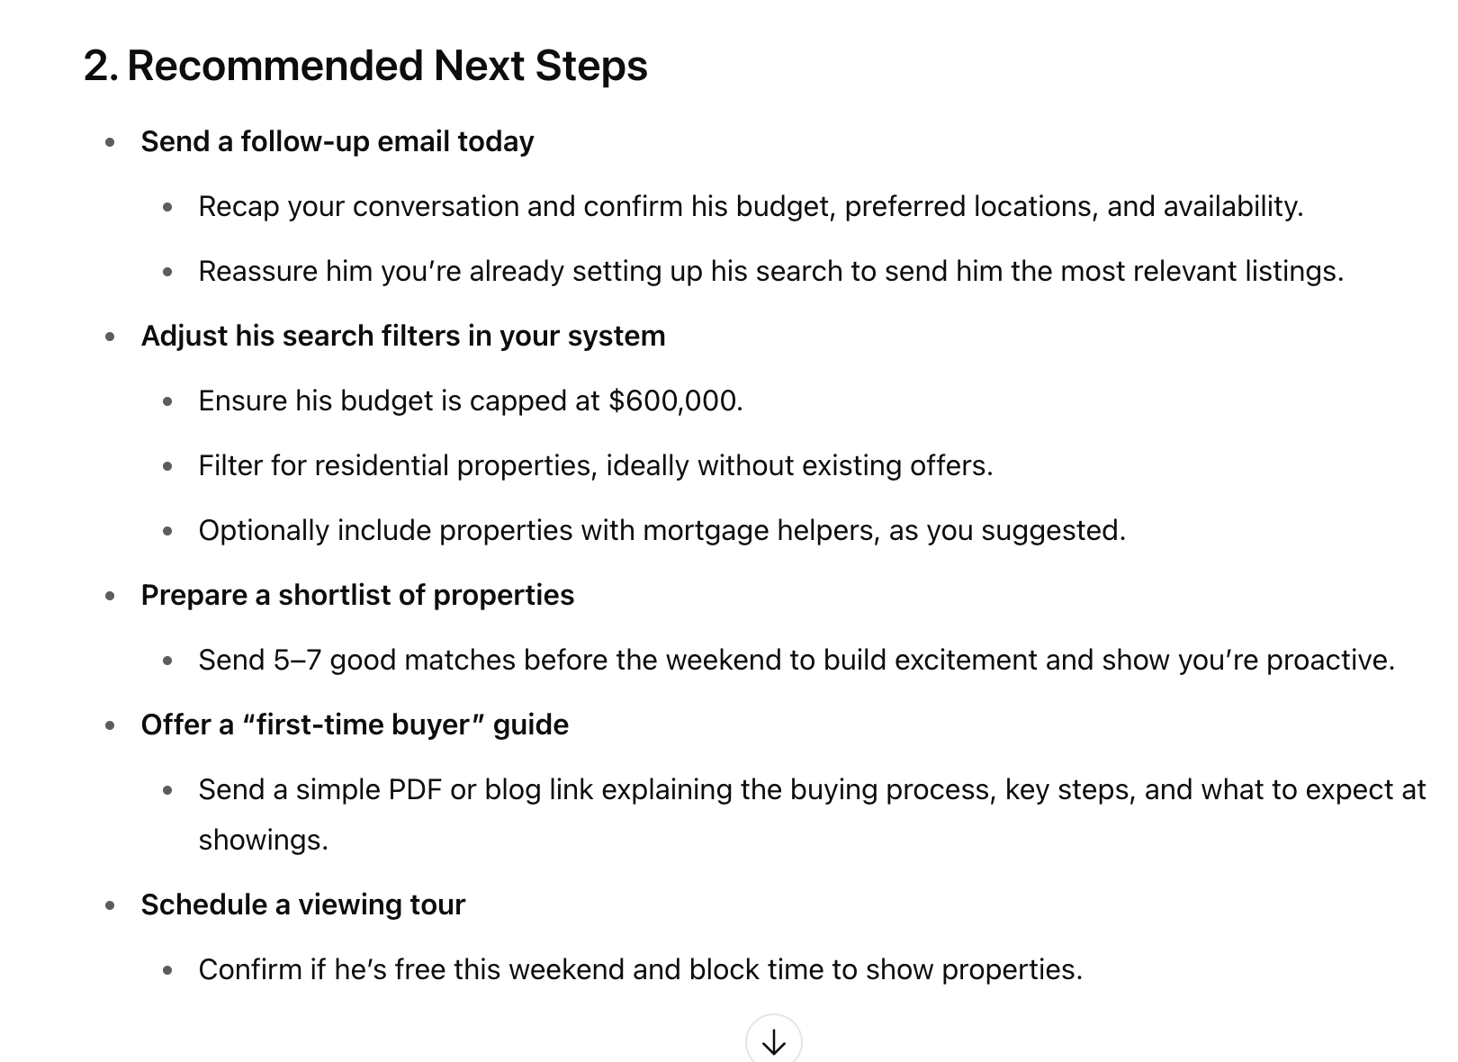Click the "$600,000" amount in the text
Image resolution: width=1458 pixels, height=1062 pixels.
pos(675,400)
